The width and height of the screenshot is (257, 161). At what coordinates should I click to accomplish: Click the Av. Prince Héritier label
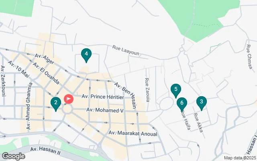click(103, 97)
